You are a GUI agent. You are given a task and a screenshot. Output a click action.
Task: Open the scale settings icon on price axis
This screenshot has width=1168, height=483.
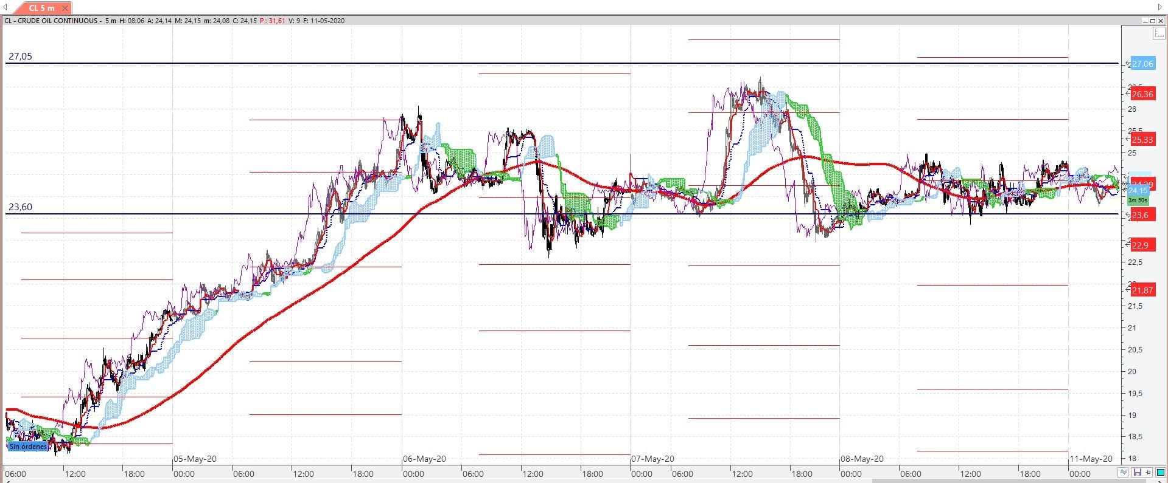[1159, 33]
